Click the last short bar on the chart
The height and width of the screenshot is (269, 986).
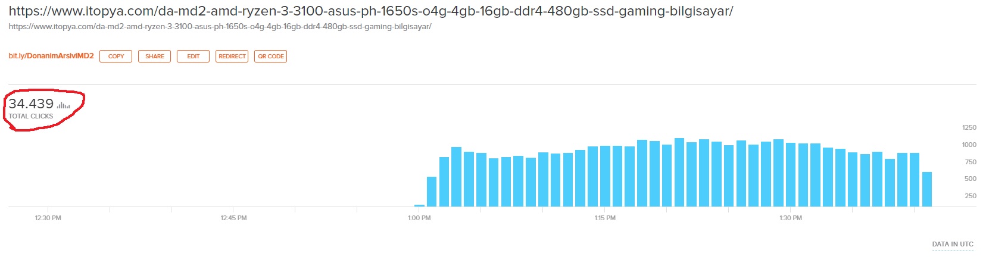(x=926, y=189)
